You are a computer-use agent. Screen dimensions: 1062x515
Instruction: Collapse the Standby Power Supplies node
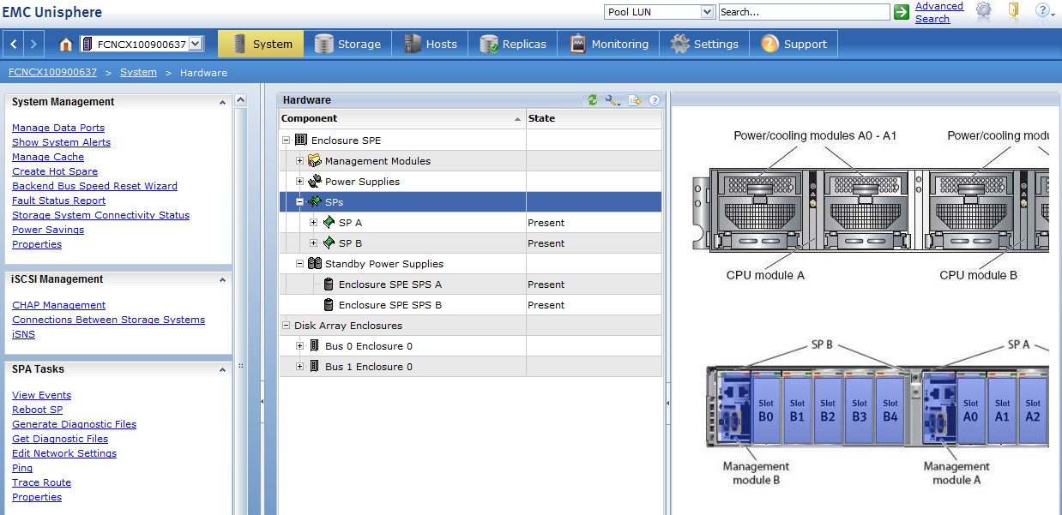pyautogui.click(x=300, y=263)
